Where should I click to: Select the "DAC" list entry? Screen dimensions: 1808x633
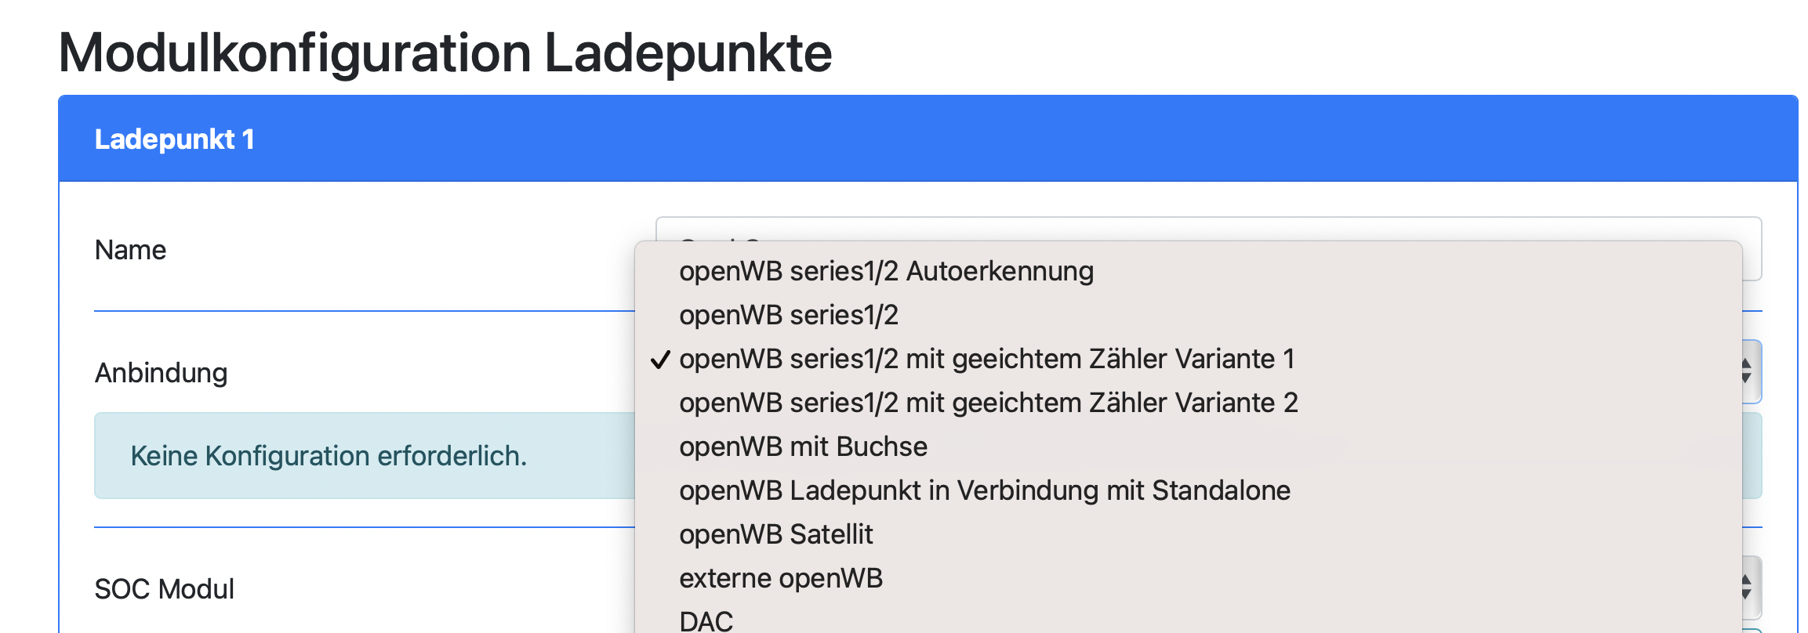[706, 621]
